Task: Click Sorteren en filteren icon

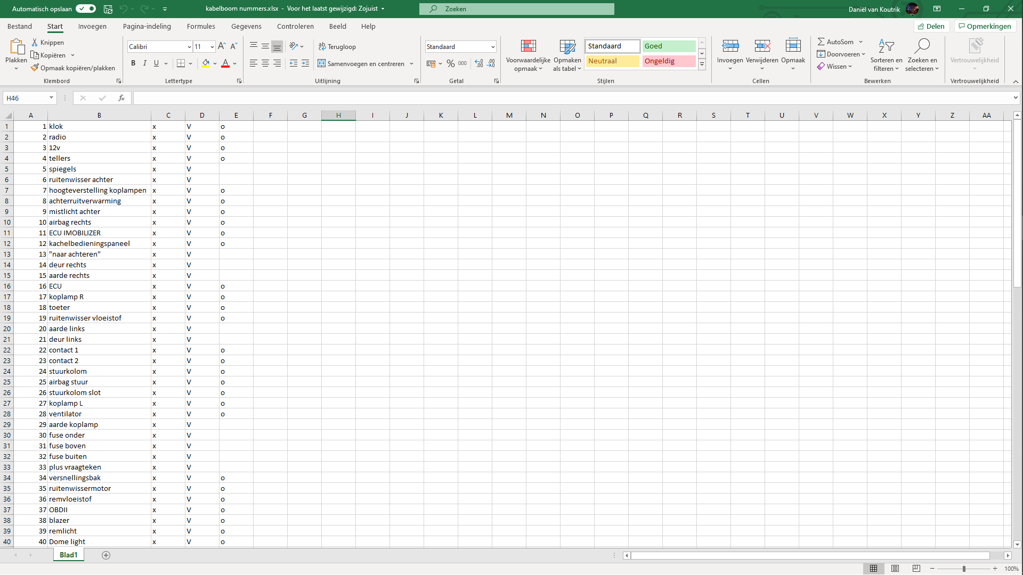Action: (x=886, y=46)
